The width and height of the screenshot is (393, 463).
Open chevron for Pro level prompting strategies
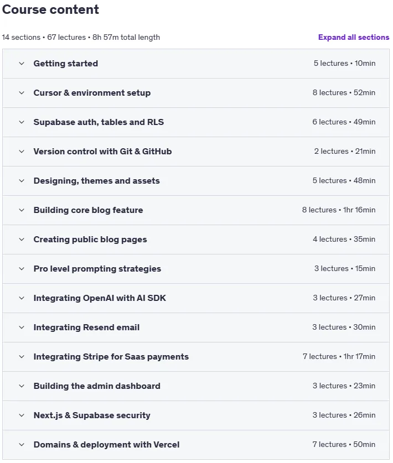[22, 269]
